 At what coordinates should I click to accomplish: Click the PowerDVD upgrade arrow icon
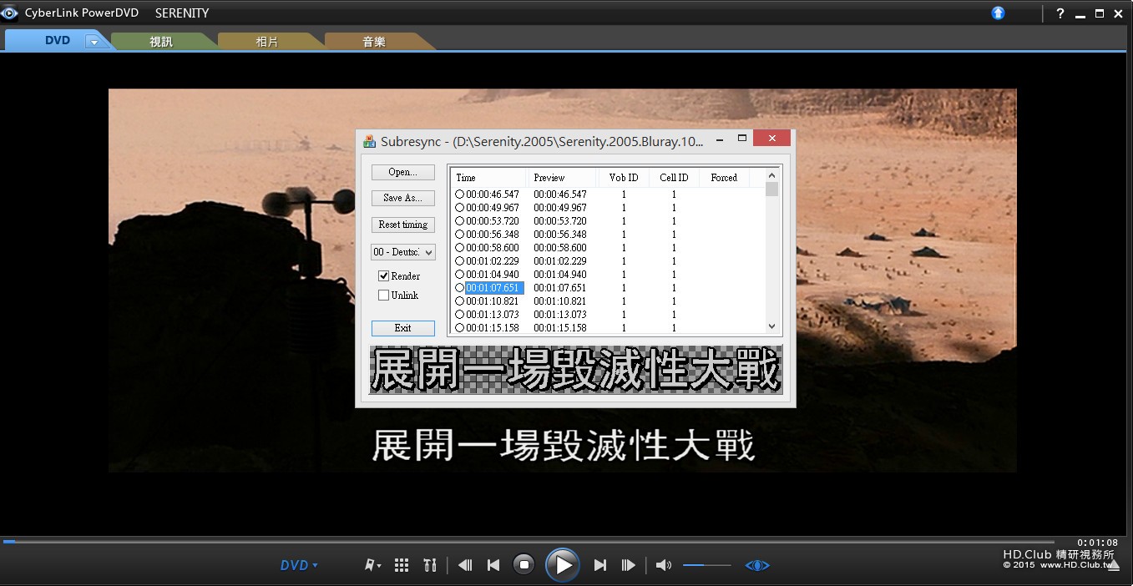point(999,13)
